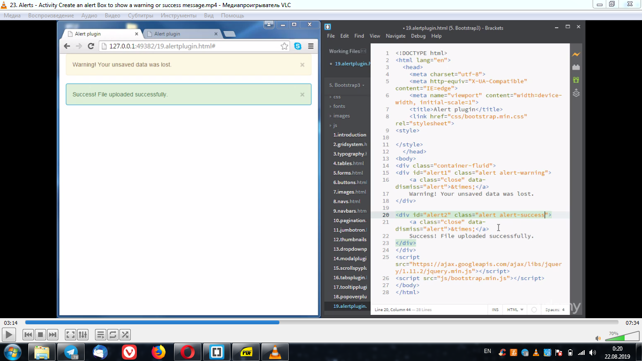Mute VLC audio with speaker icon
The image size is (642, 361).
(x=598, y=338)
